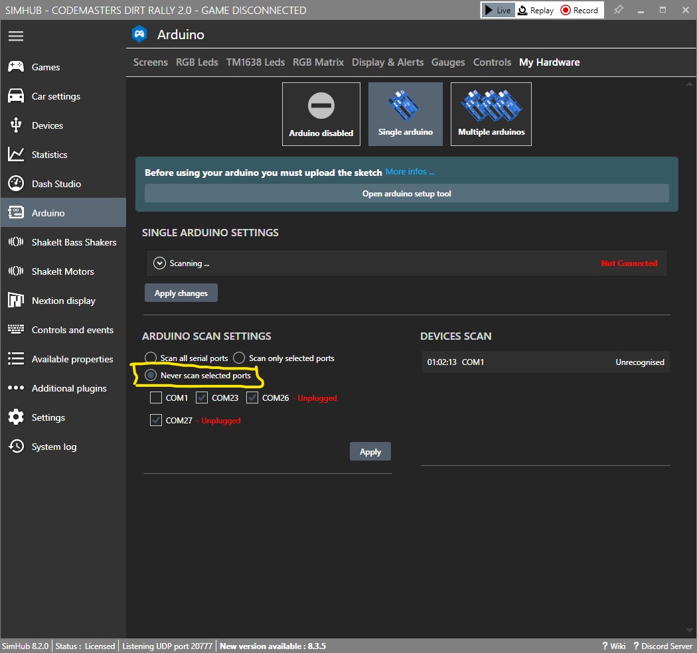Start recording with the Record button
The height and width of the screenshot is (653, 697).
point(580,10)
